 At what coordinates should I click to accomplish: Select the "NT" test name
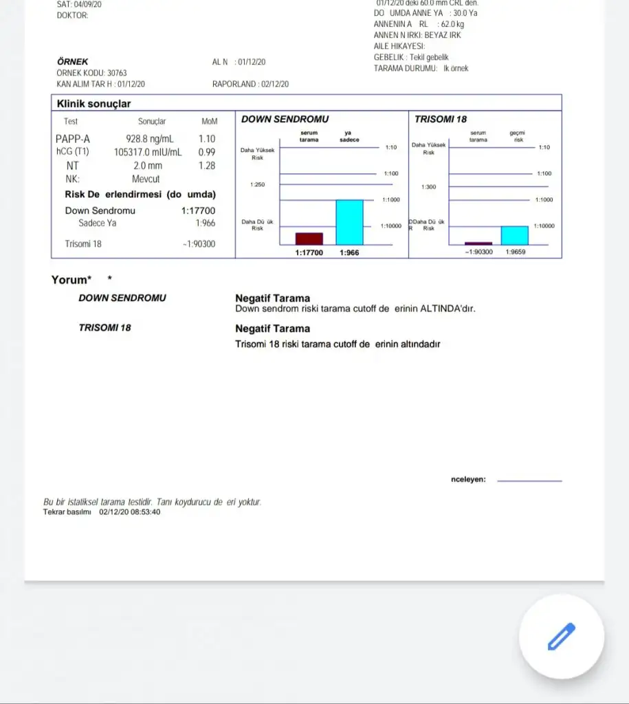pos(72,166)
